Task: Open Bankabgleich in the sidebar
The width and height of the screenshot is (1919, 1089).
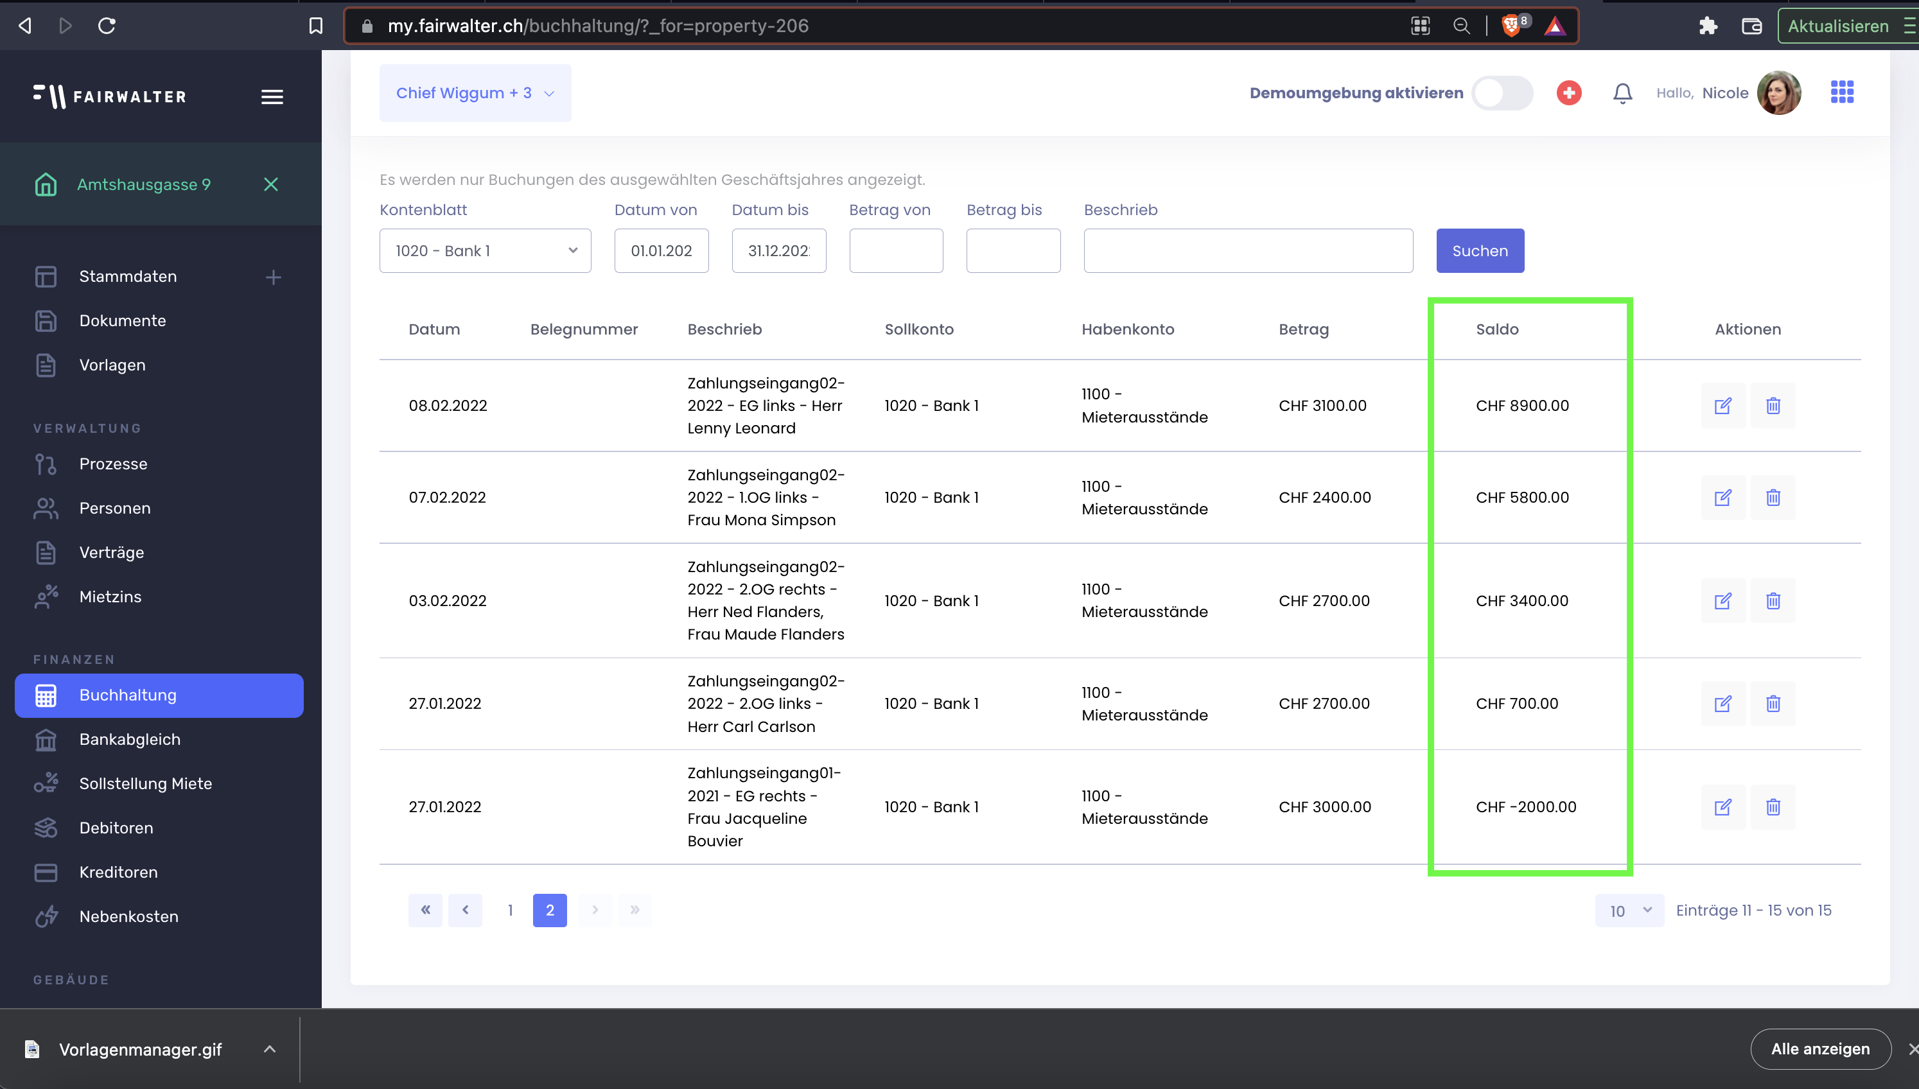Action: coord(129,739)
